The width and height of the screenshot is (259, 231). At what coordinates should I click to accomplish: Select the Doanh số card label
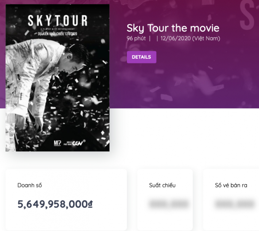[30, 185]
